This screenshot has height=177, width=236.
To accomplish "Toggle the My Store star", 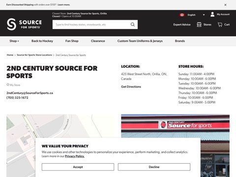I will pos(8,85).
